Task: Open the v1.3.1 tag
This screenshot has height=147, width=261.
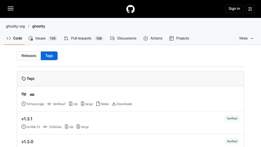Action: pyautogui.click(x=27, y=119)
